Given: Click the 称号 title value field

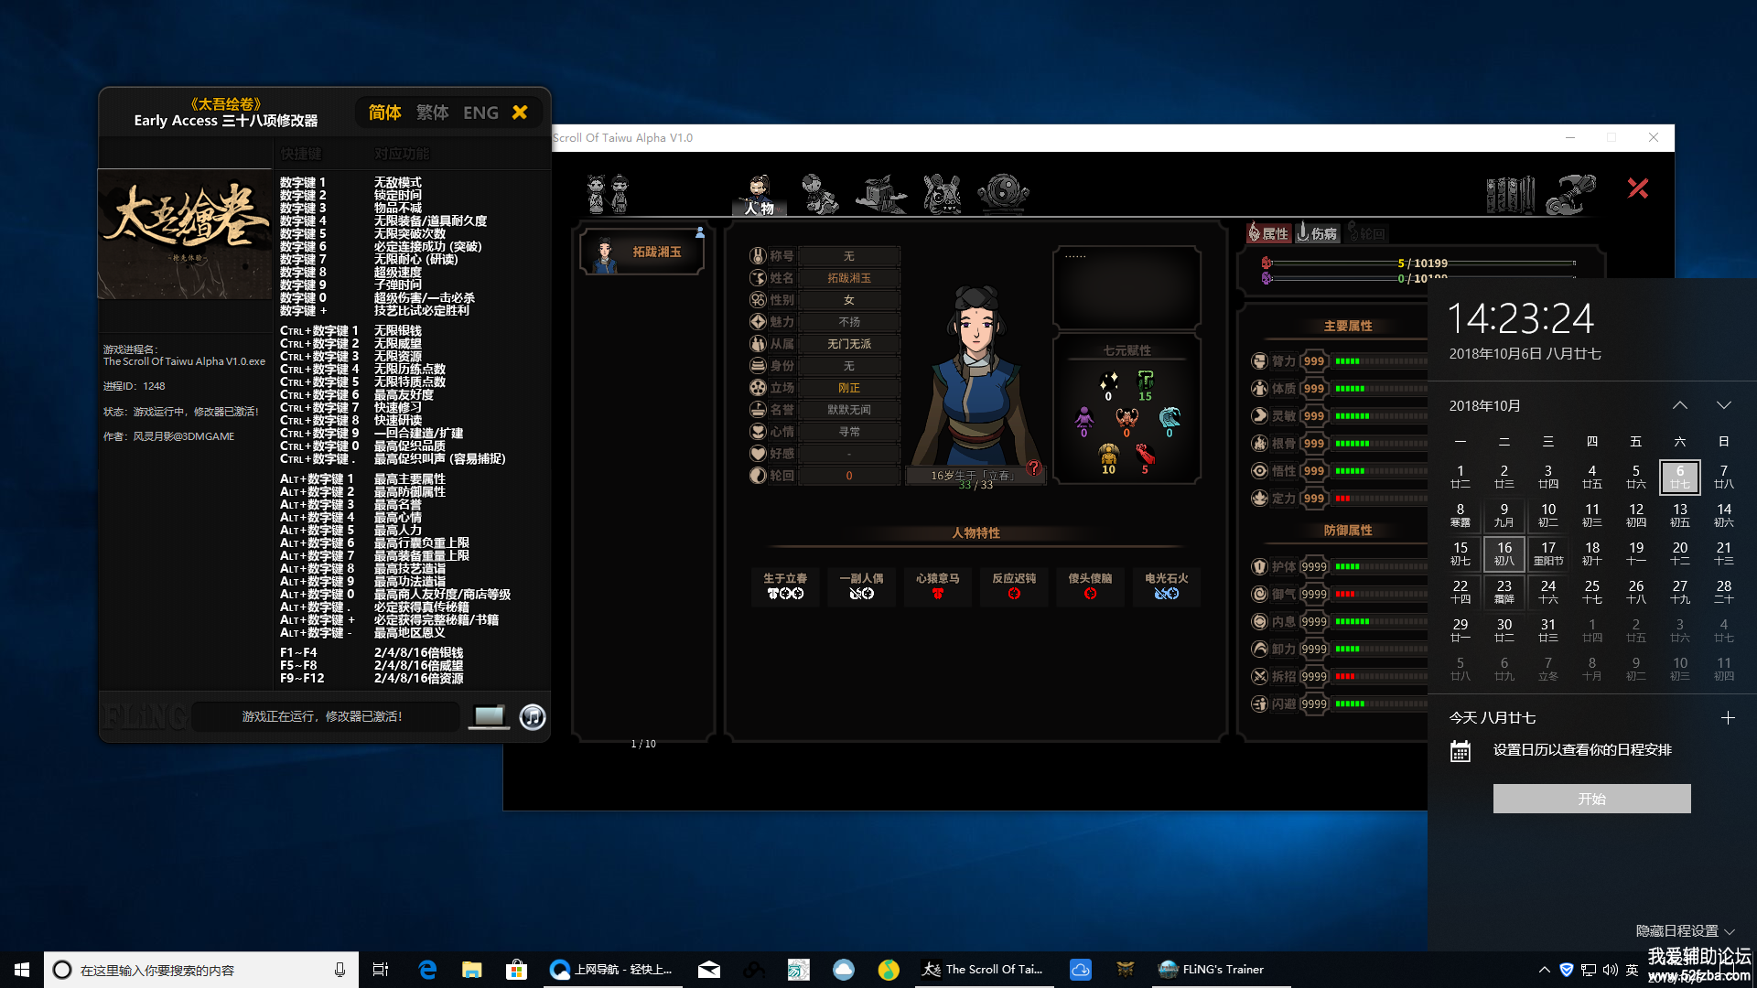Looking at the screenshot, I should click(x=848, y=256).
